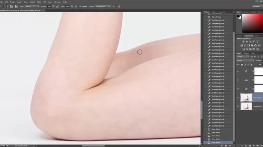Open the Filter menu
This screenshot has width=263, height=147.
point(39,2)
